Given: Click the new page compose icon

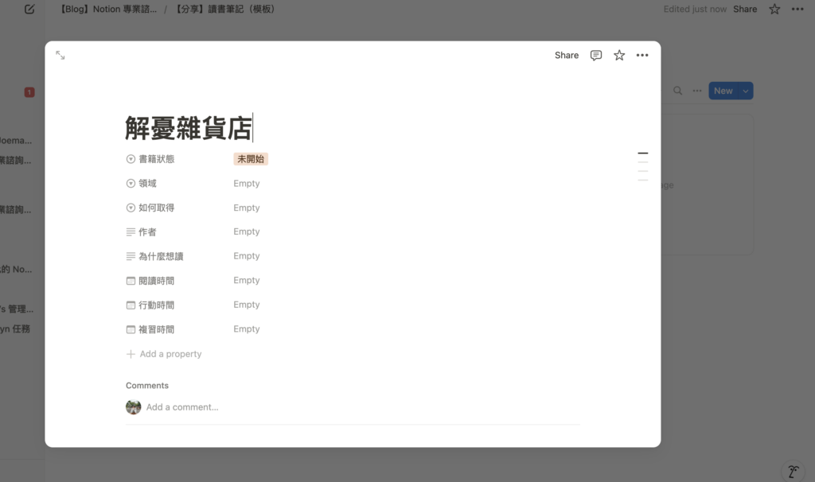Looking at the screenshot, I should click(x=29, y=10).
